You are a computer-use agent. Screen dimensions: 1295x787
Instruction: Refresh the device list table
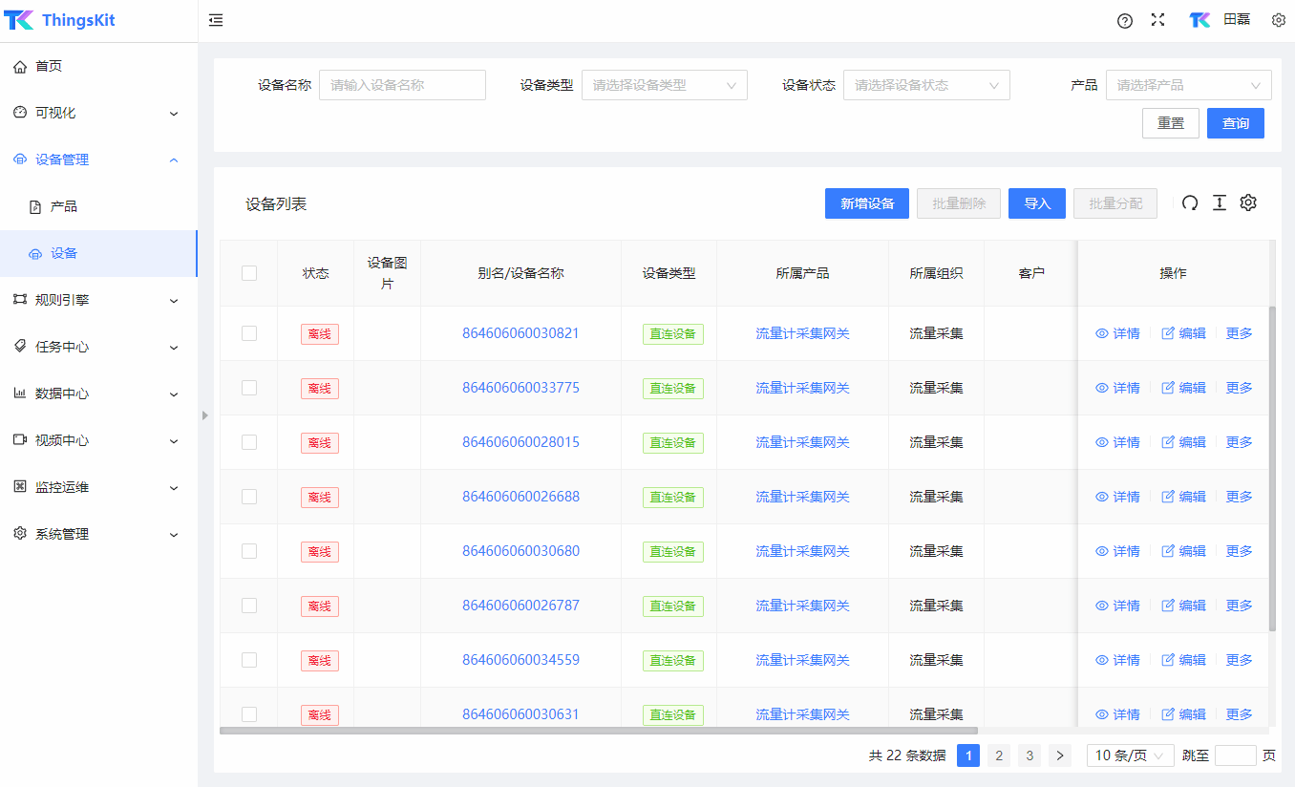[x=1189, y=202]
